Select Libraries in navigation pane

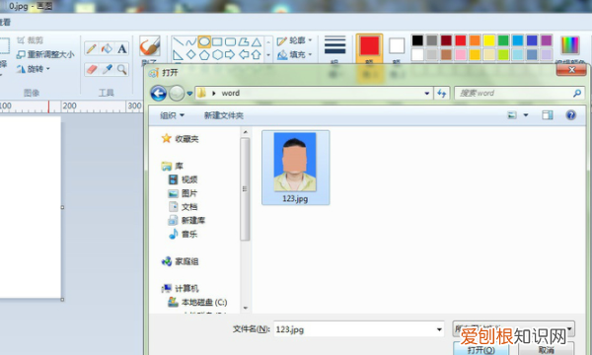172,166
